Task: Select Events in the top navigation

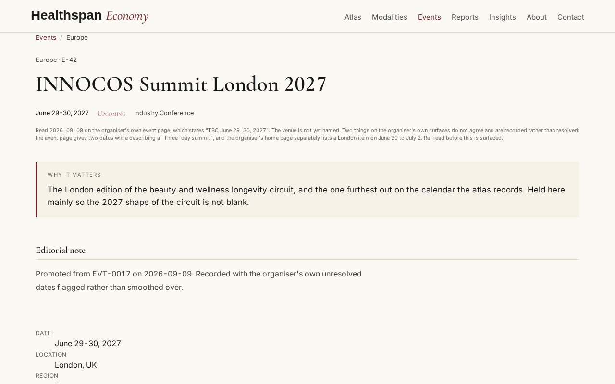Action: (430, 17)
